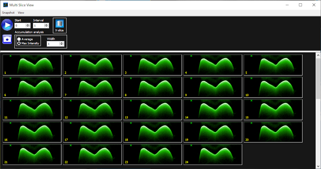
Task: Click the Width value spinner arrows
Action: pyautogui.click(x=61, y=44)
